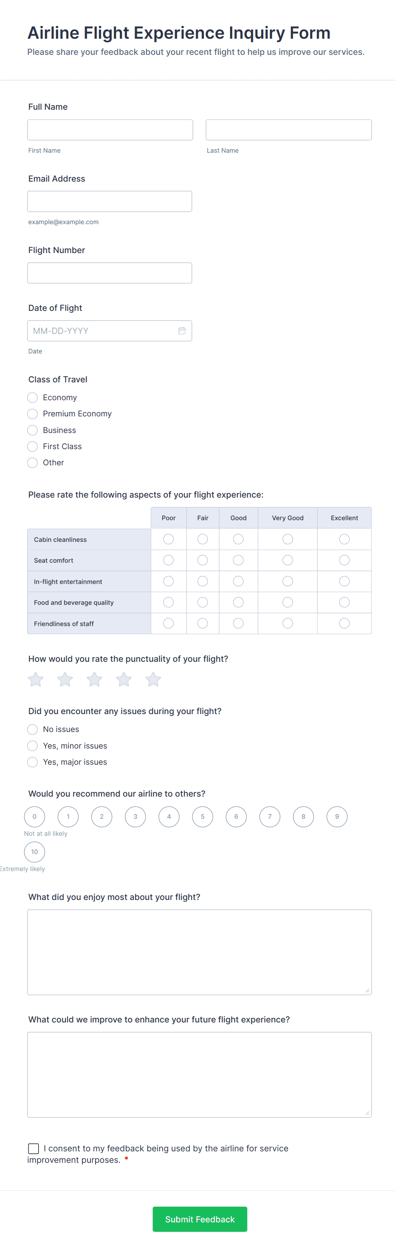Select the first star for punctuality rating

tap(35, 679)
